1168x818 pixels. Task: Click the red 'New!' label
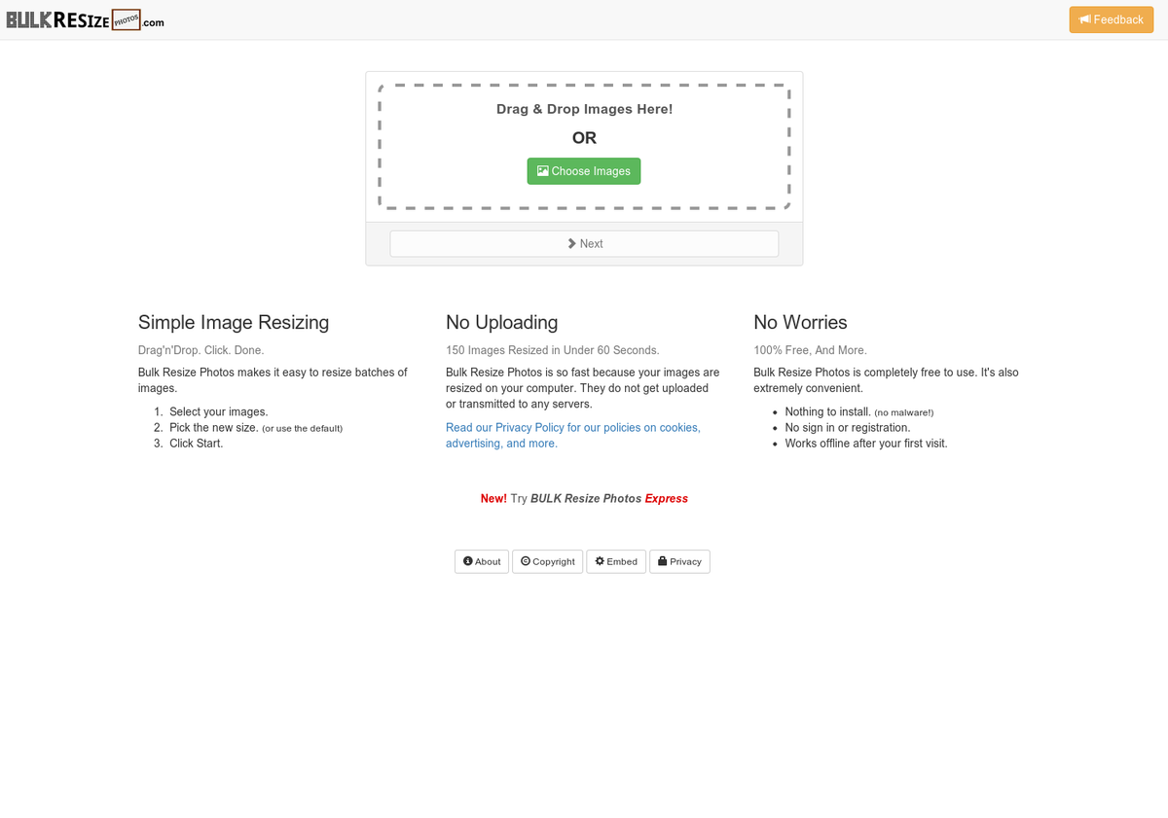pyautogui.click(x=493, y=498)
